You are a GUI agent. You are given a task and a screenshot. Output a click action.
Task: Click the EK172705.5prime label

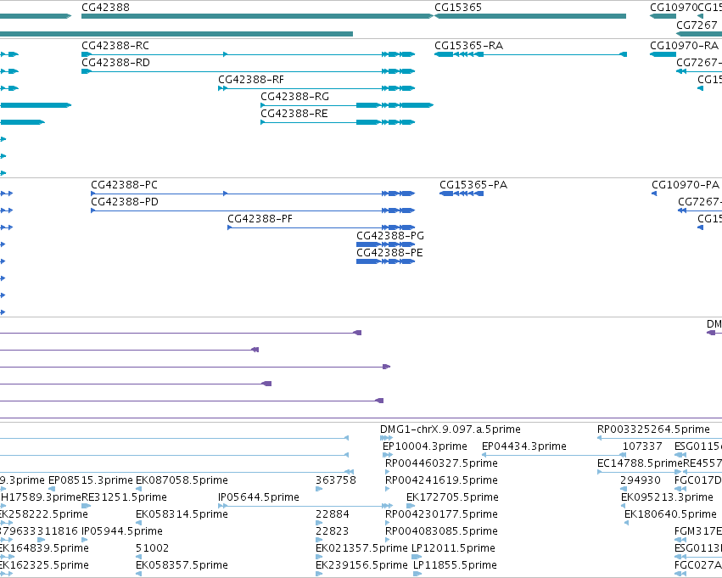click(453, 498)
